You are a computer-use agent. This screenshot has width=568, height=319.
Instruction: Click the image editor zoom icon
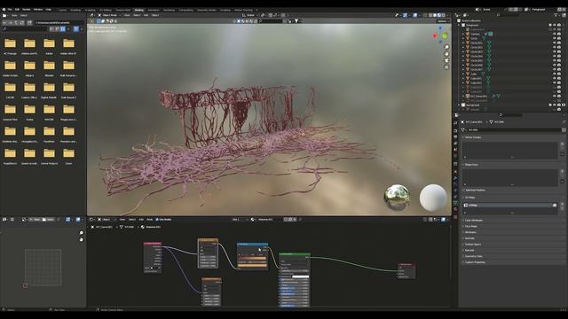click(81, 232)
